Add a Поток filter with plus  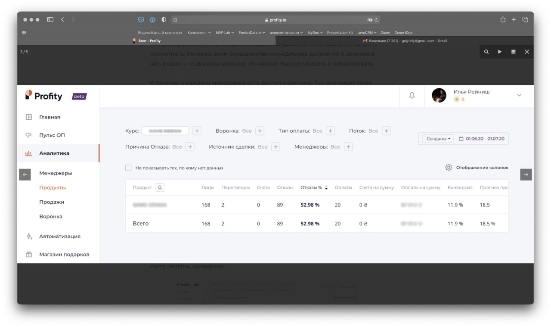pyautogui.click(x=386, y=131)
